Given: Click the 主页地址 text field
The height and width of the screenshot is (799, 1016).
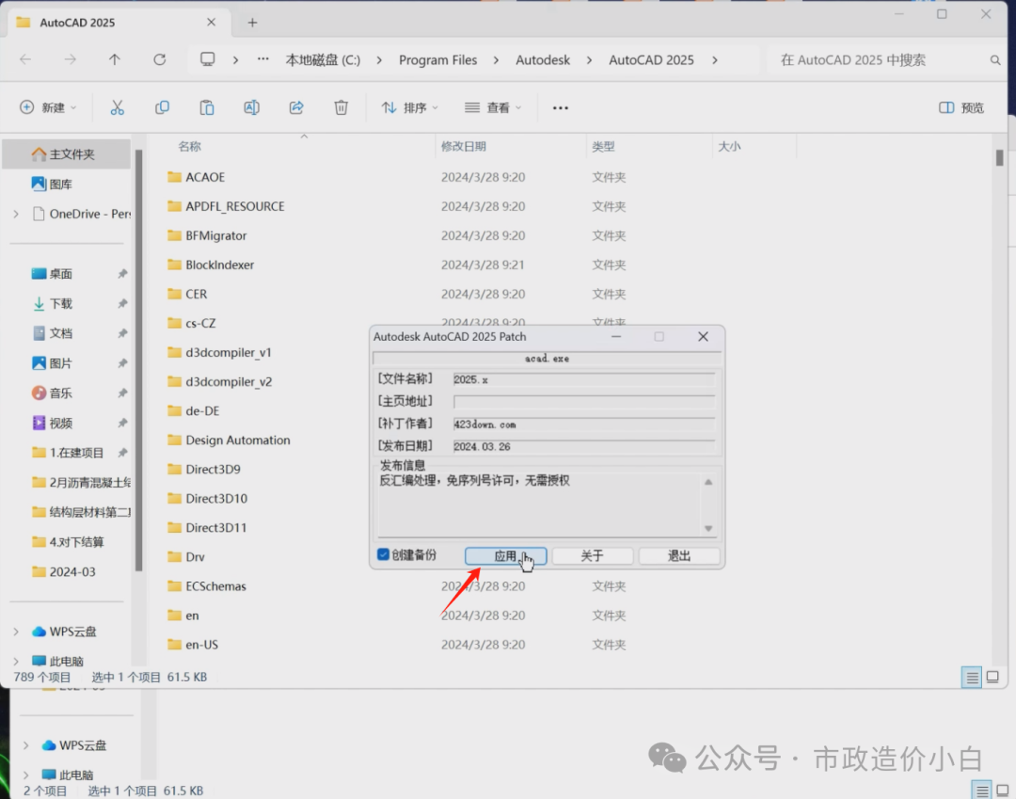Looking at the screenshot, I should (584, 402).
